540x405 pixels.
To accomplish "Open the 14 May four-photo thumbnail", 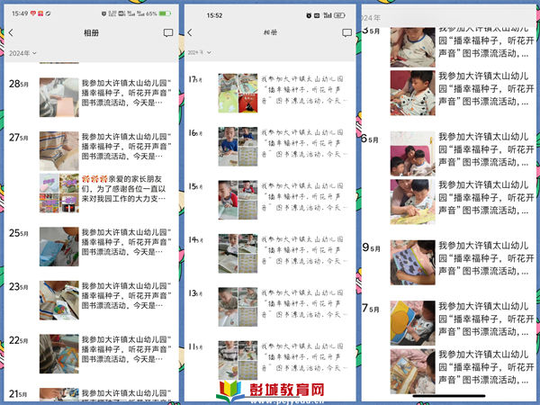I will pos(238,254).
